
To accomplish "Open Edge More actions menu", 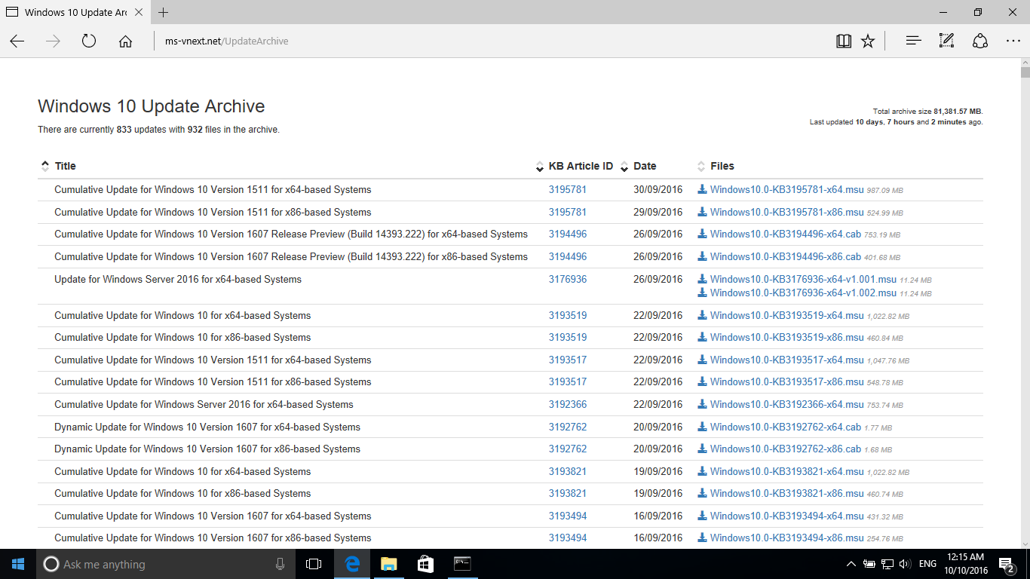I will point(1013,41).
